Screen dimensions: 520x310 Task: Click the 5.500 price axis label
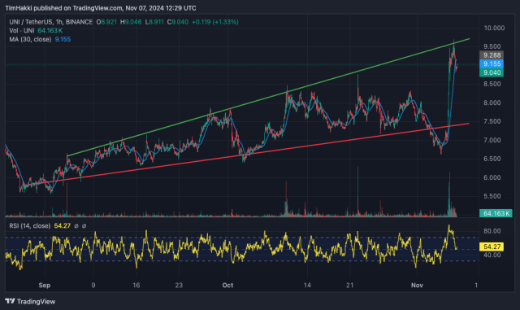coord(492,196)
